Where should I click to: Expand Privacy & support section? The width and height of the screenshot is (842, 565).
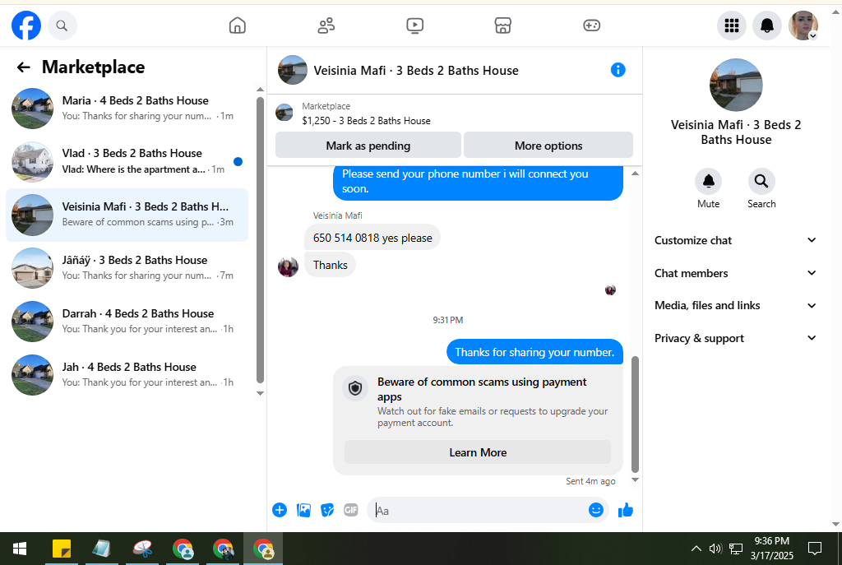[x=736, y=338]
